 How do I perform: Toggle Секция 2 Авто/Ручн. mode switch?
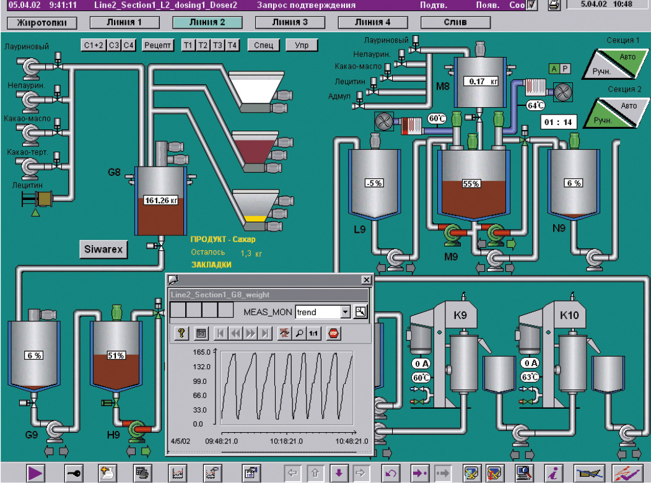pyautogui.click(x=612, y=113)
